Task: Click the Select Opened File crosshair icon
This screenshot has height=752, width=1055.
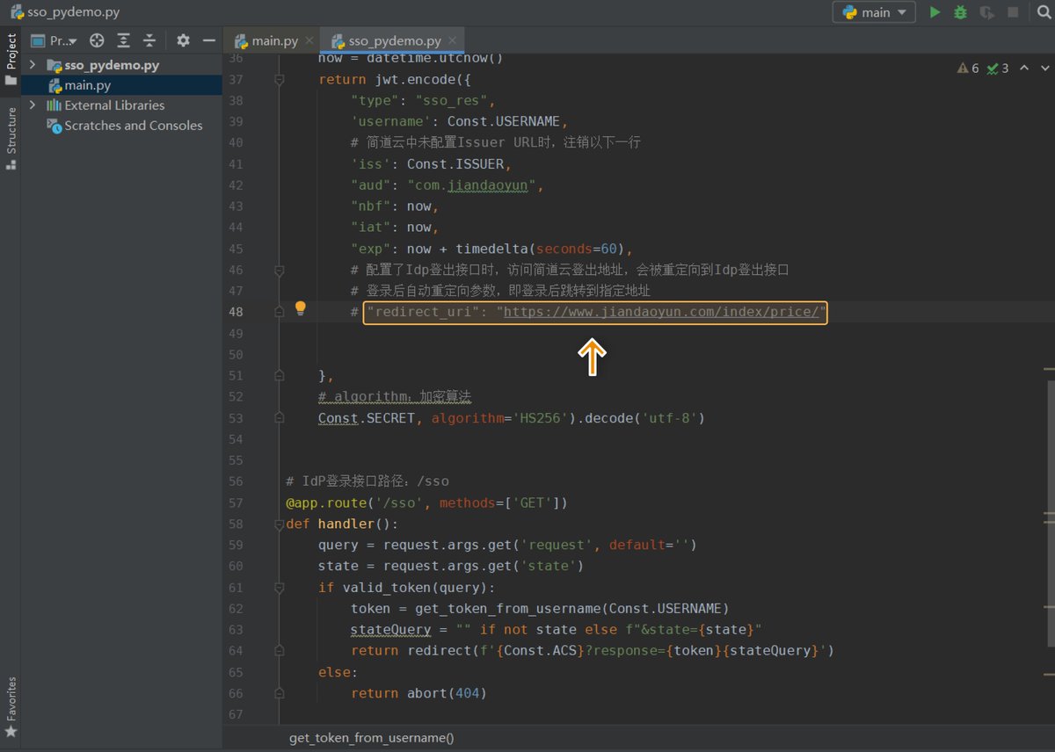Action: point(98,40)
